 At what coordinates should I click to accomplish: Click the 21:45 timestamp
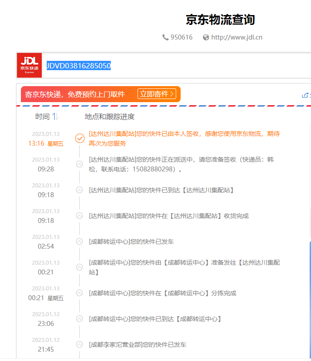coord(46,349)
